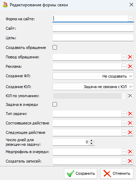Clear the Создатель записей field

[x=130, y=161]
